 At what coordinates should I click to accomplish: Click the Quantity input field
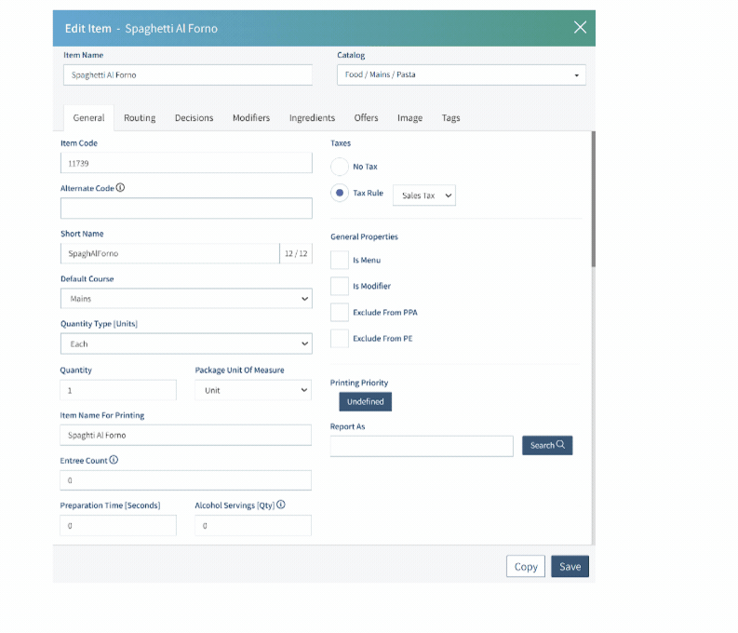(x=118, y=390)
